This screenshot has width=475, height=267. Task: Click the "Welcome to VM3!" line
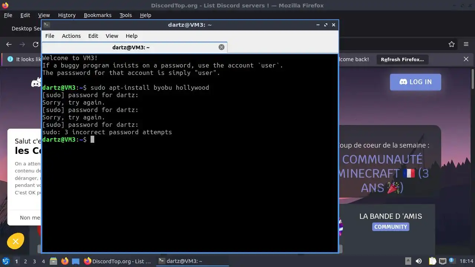pyautogui.click(x=70, y=58)
